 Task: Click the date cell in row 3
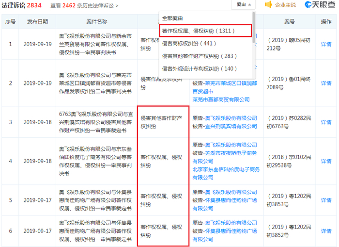[38, 122]
